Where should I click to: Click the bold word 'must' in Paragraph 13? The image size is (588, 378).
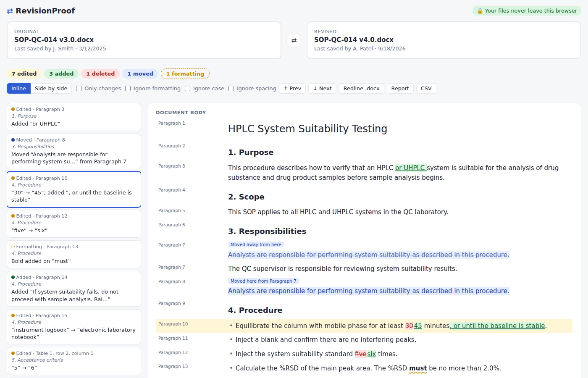pos(418,368)
